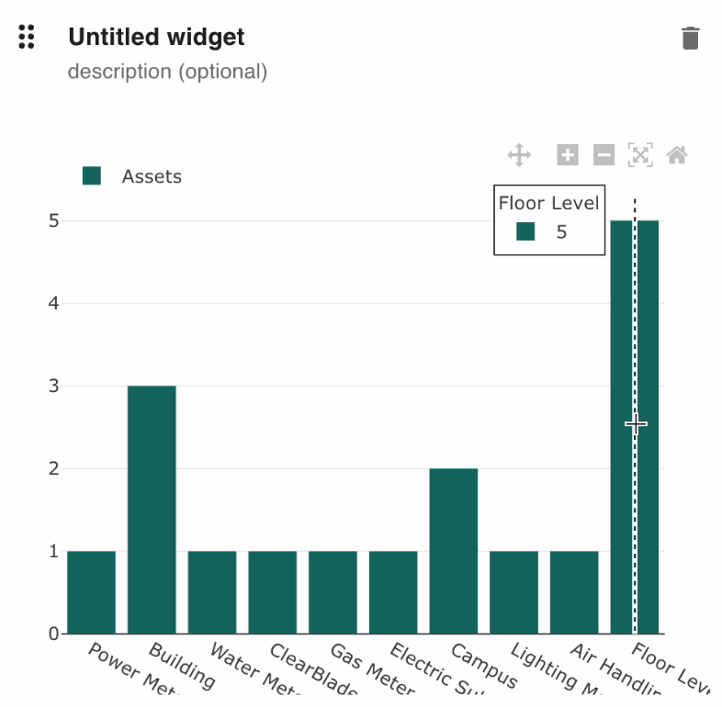This screenshot has width=722, height=707.
Task: Click the Power Meter bar
Action: [x=92, y=592]
